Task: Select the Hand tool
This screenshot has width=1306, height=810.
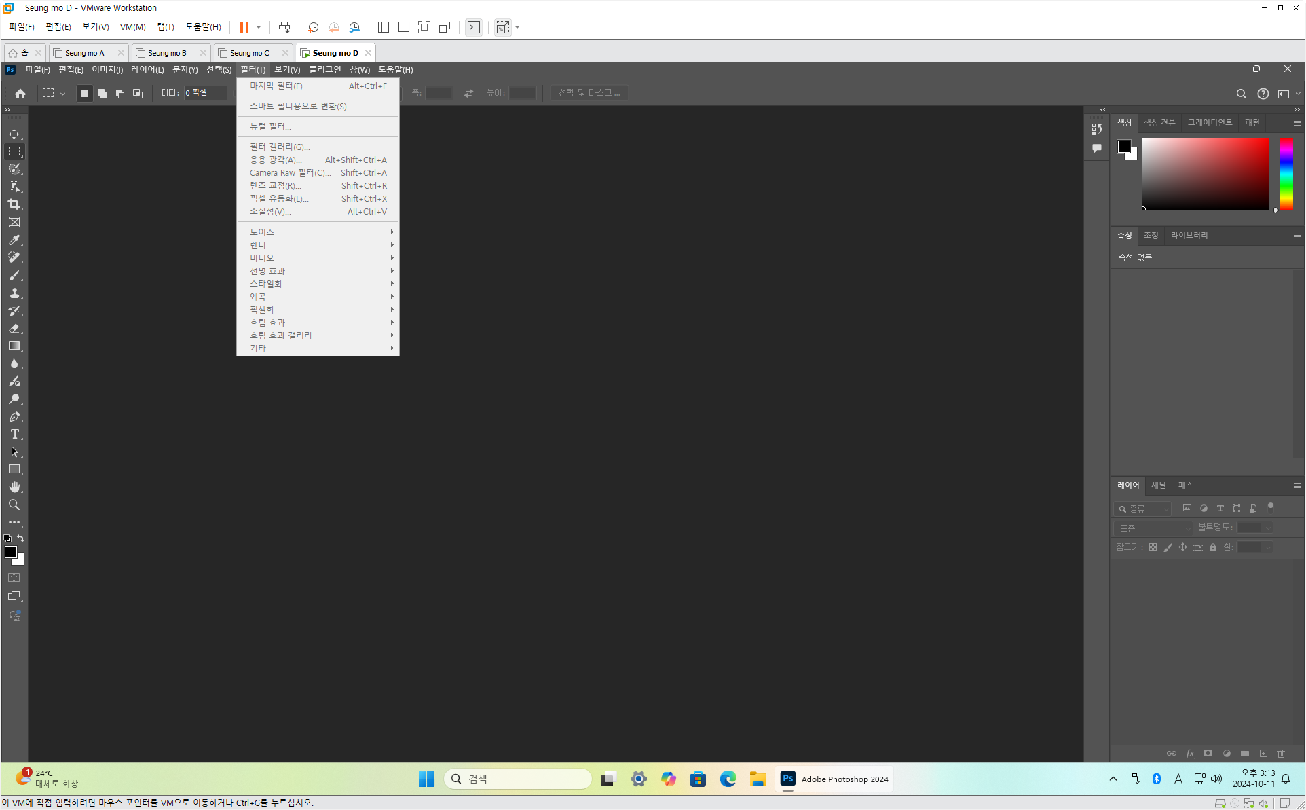Action: pyautogui.click(x=14, y=487)
